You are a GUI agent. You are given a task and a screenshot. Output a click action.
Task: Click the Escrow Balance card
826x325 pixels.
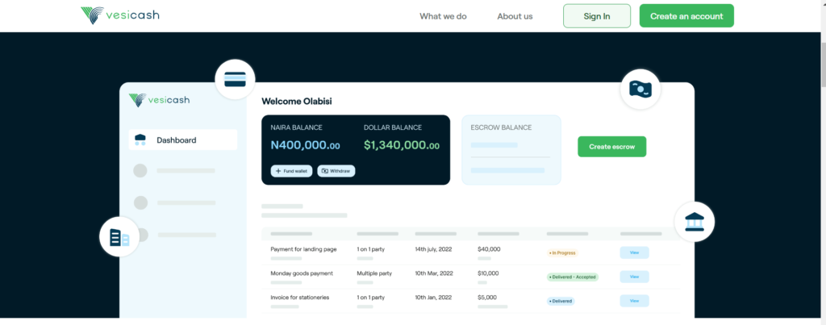(x=511, y=149)
